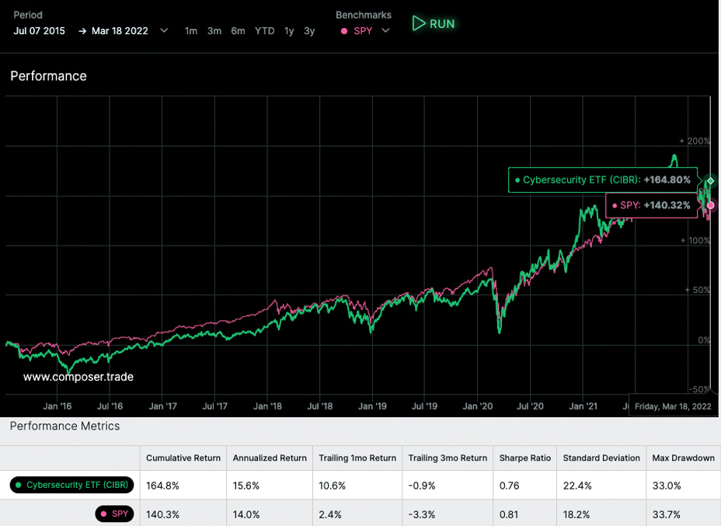Select the 1y period shortcut
This screenshot has height=526, width=721.
289,31
